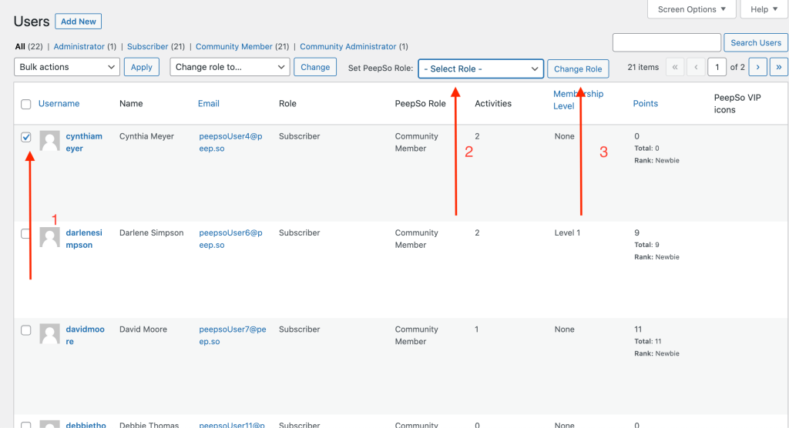Click email peepsoUser6@peep.so
This screenshot has height=428, width=789.
230,239
